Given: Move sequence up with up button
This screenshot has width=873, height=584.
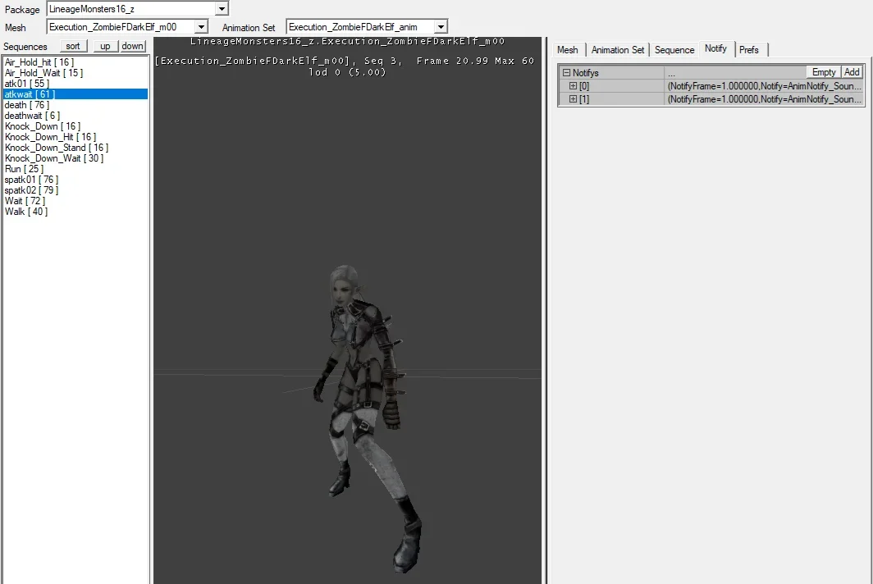Looking at the screenshot, I should click(x=105, y=46).
